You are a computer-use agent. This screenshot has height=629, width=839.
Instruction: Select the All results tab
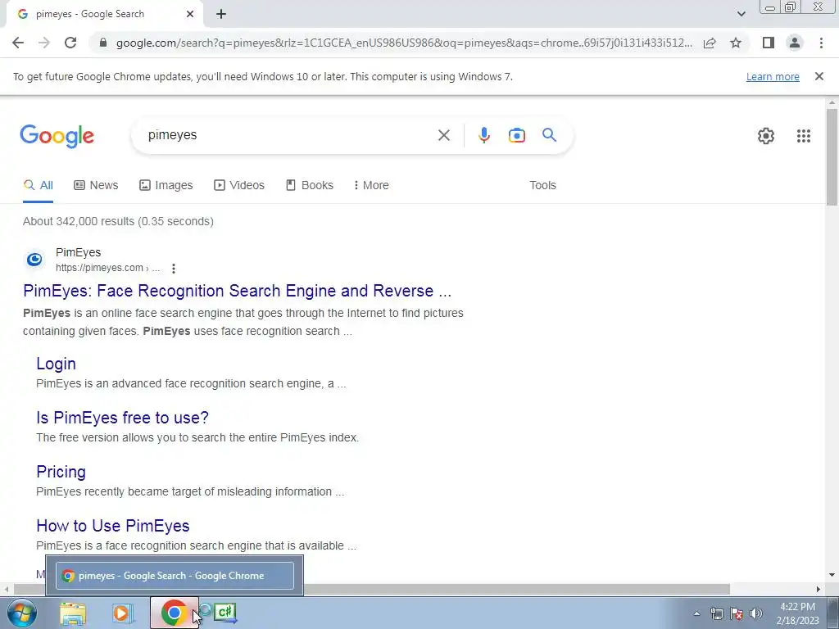[38, 185]
